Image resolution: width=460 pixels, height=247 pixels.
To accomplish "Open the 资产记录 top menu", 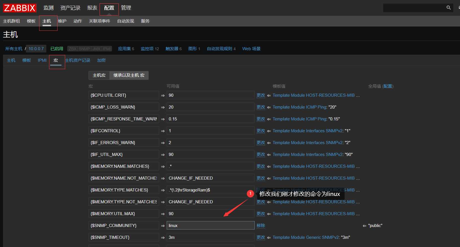I will tap(70, 8).
